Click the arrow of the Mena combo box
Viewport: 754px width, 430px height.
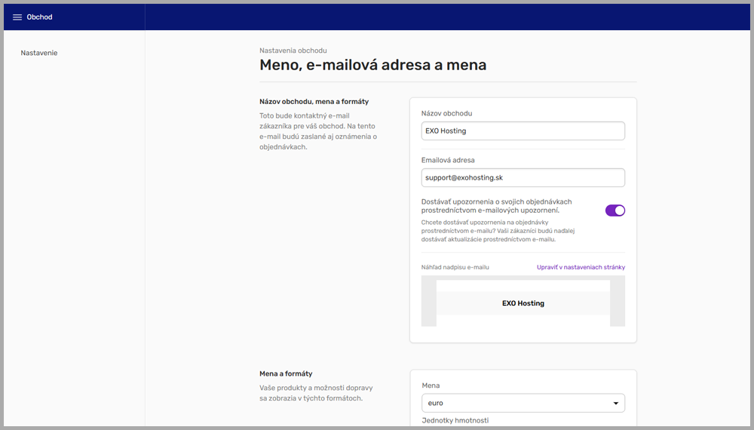pos(616,403)
